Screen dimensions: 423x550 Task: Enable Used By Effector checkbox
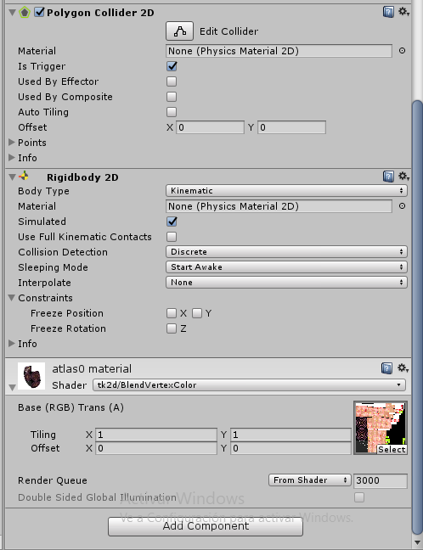[172, 81]
